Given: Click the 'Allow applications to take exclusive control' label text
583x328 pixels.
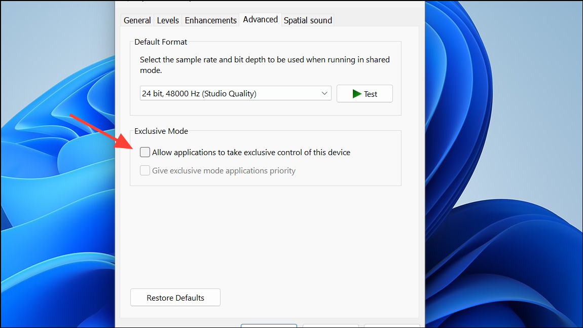Looking at the screenshot, I should click(251, 152).
